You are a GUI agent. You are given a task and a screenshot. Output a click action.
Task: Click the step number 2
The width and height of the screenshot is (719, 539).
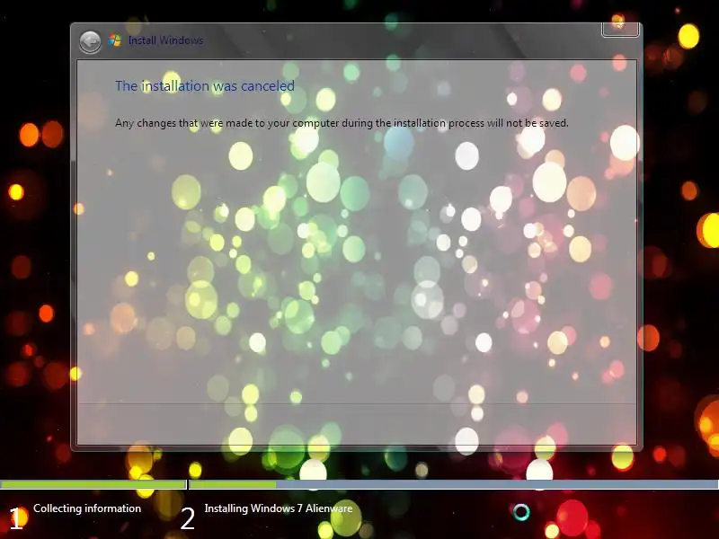188,519
